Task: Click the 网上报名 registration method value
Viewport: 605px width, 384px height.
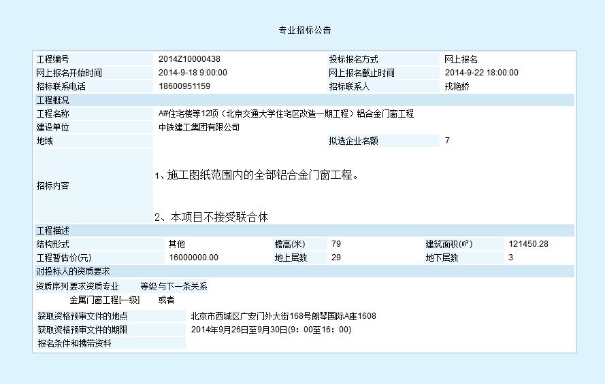Action: click(x=461, y=60)
